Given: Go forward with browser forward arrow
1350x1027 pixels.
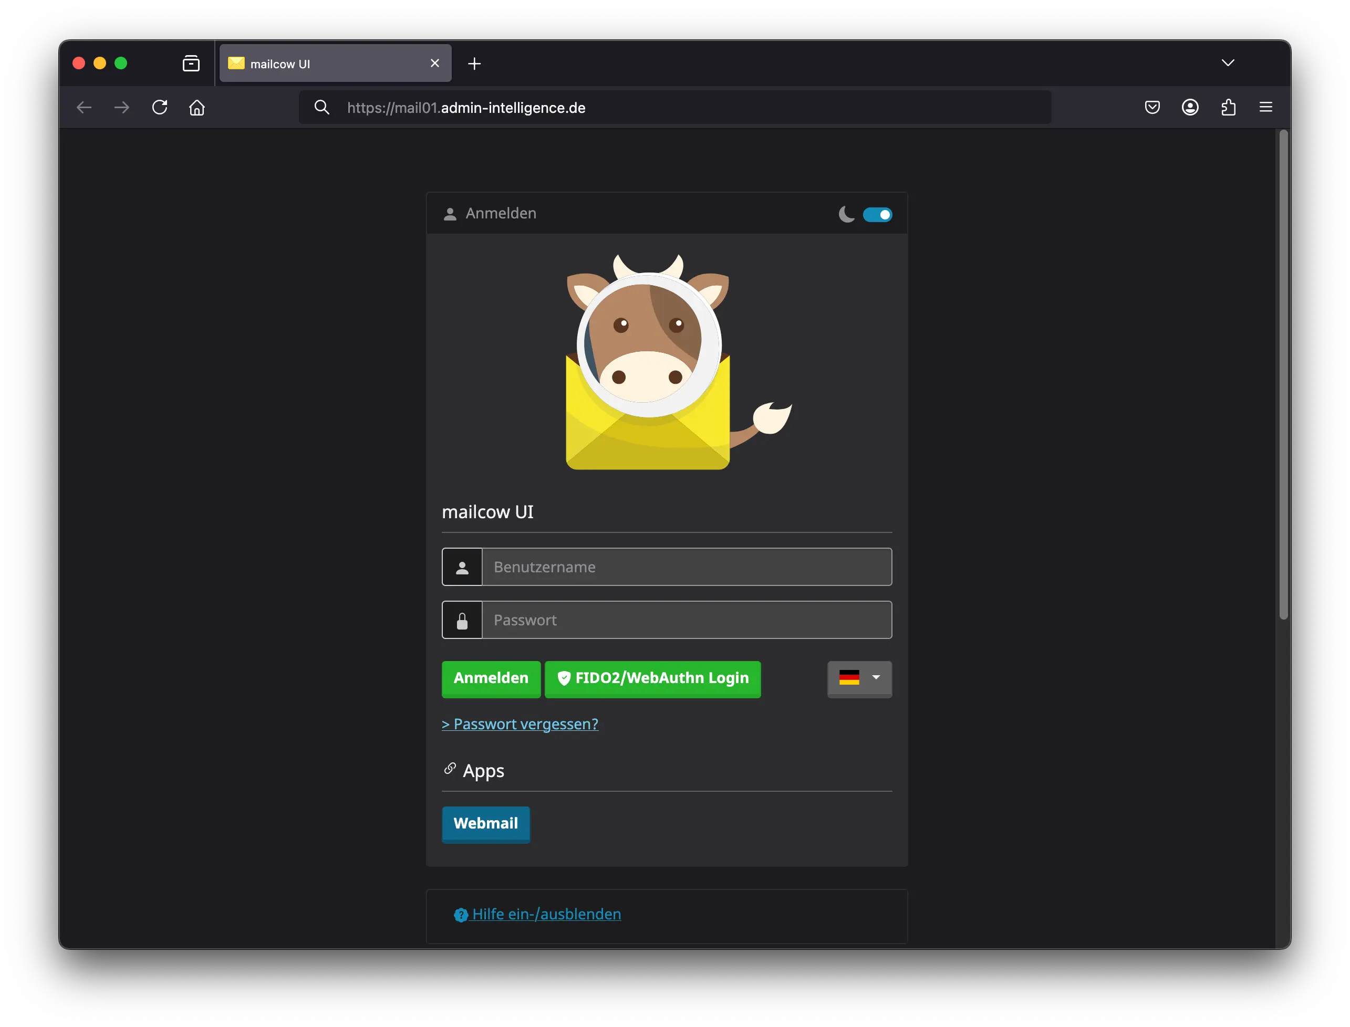Looking at the screenshot, I should 122,108.
